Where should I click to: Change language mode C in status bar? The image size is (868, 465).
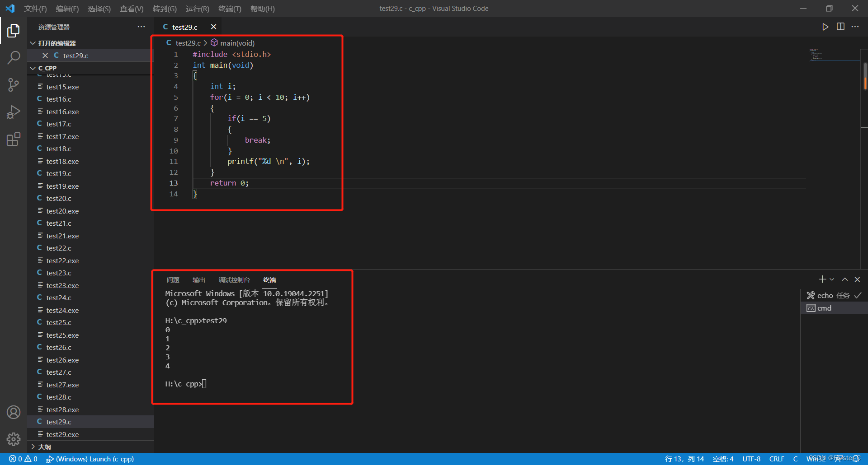(x=795, y=459)
